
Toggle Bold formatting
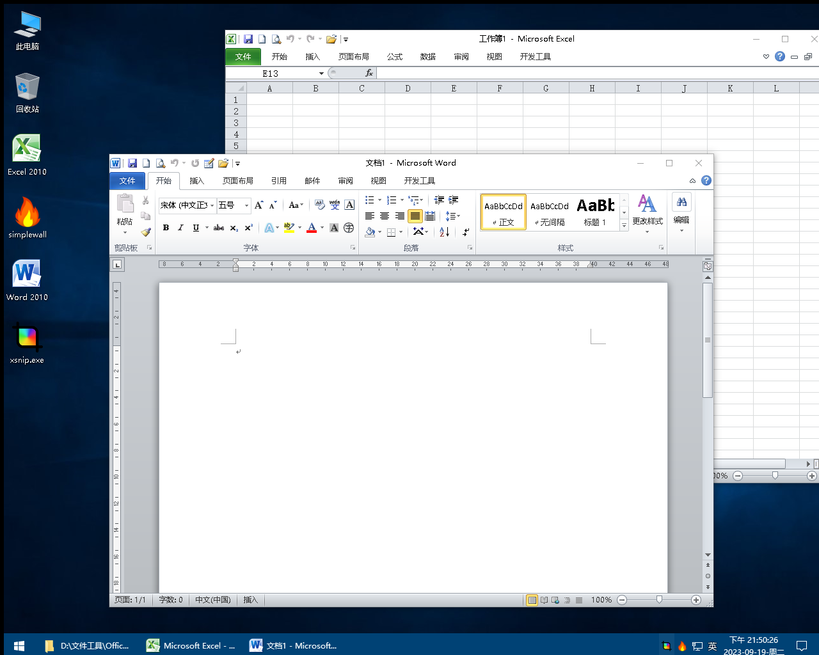(166, 228)
